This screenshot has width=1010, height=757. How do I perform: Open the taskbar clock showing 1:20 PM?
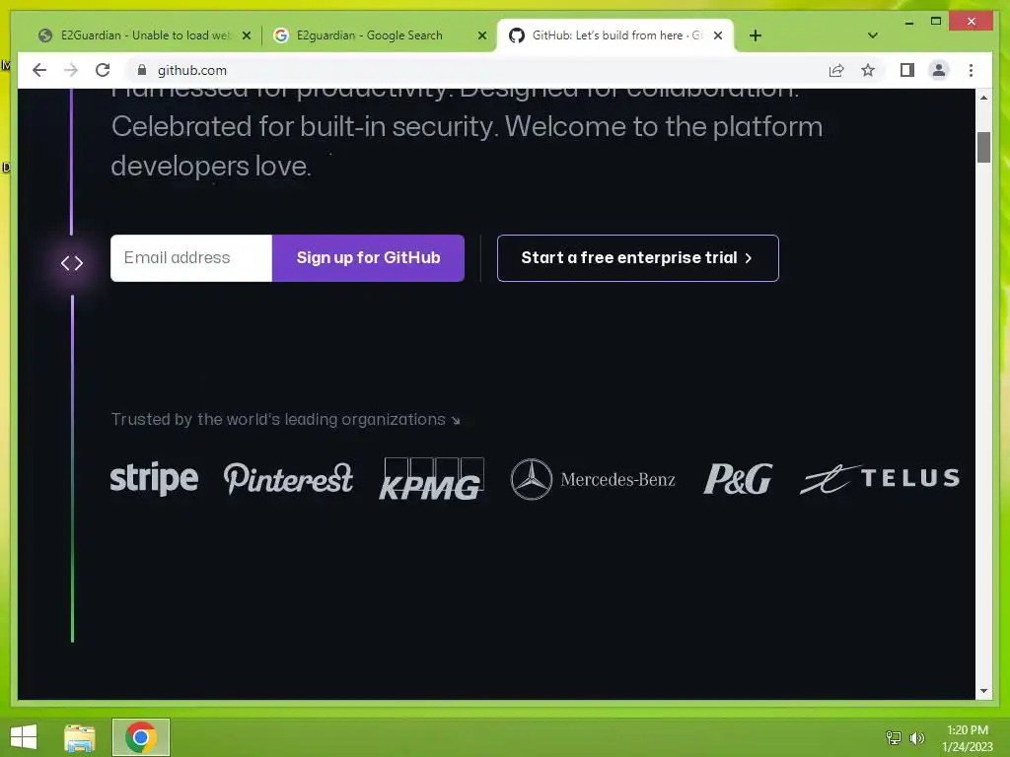tap(968, 738)
